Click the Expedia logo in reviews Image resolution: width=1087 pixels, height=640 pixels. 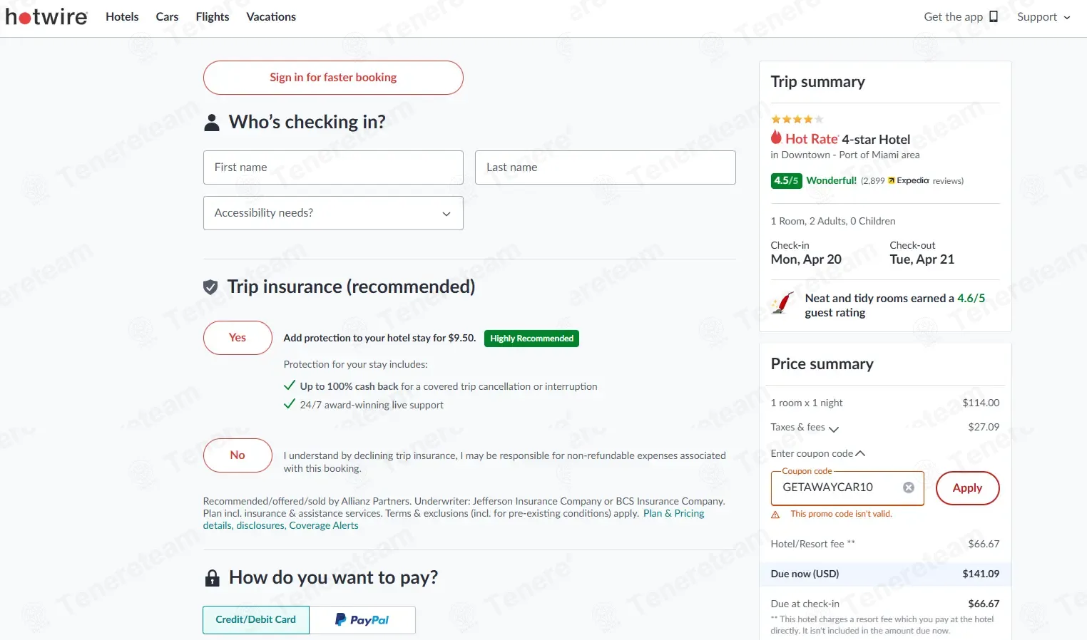908,181
